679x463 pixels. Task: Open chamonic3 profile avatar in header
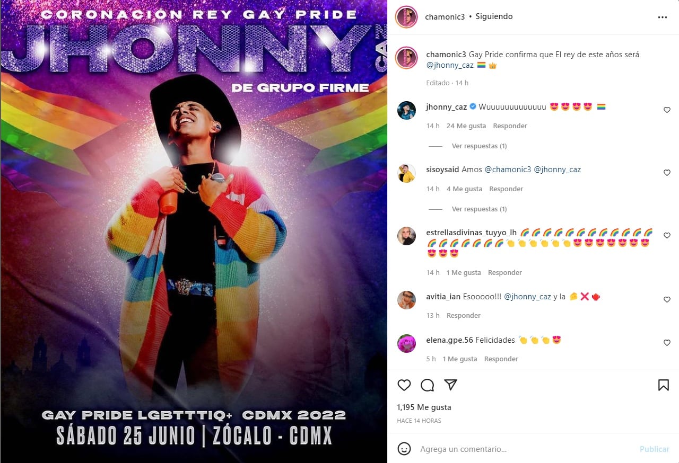click(x=406, y=17)
